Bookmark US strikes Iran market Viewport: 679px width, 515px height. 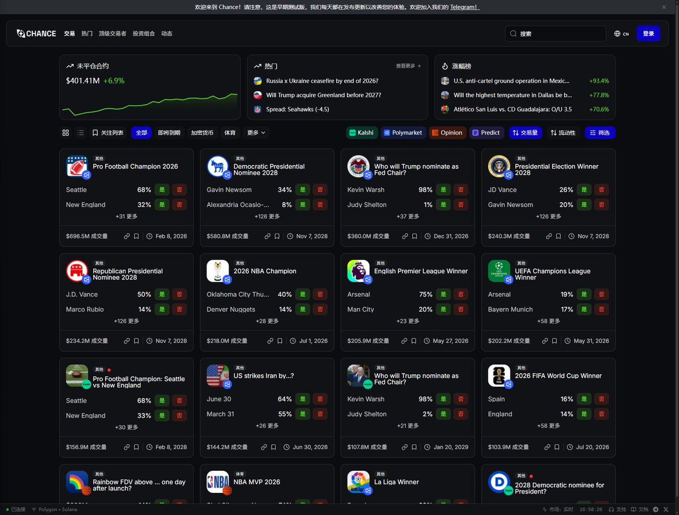coord(273,447)
